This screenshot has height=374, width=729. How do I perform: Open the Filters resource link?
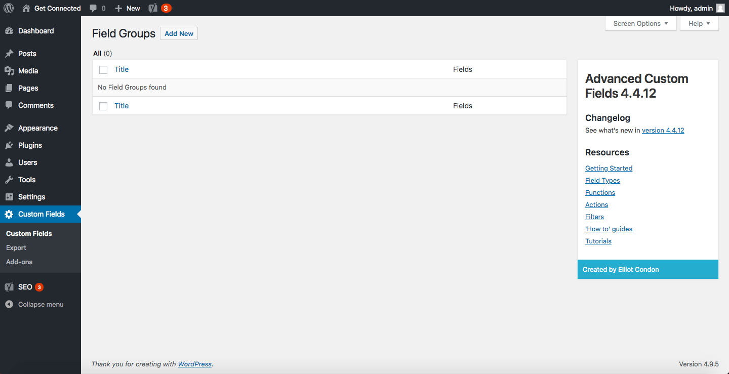(594, 217)
